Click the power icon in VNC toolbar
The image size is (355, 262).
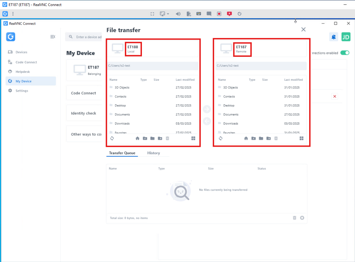click(x=239, y=14)
